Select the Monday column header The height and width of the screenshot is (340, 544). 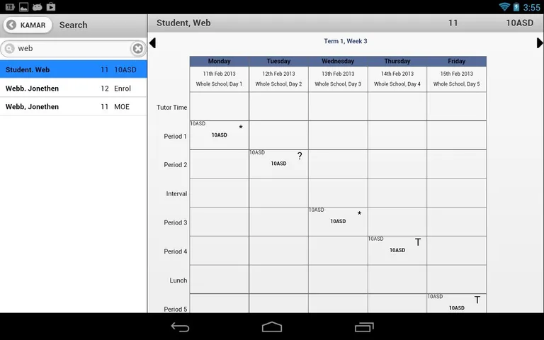[x=220, y=61]
